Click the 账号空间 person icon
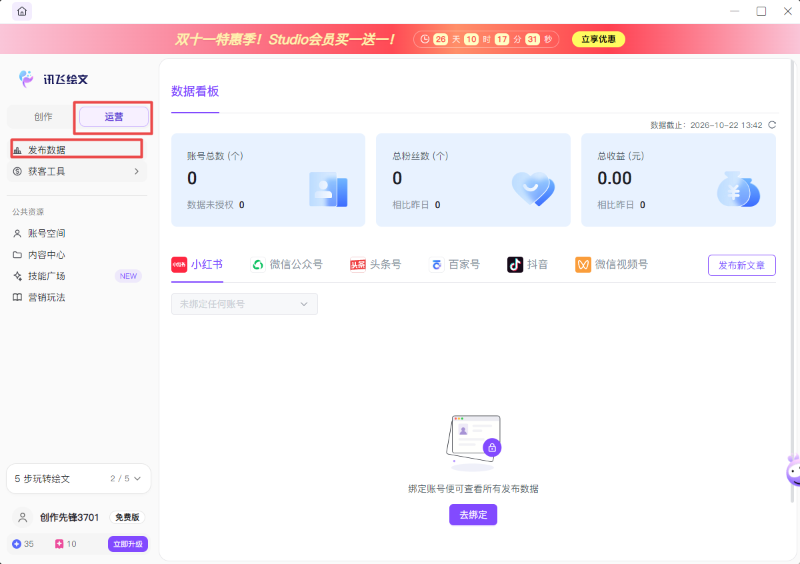Image resolution: width=800 pixels, height=564 pixels. click(17, 233)
